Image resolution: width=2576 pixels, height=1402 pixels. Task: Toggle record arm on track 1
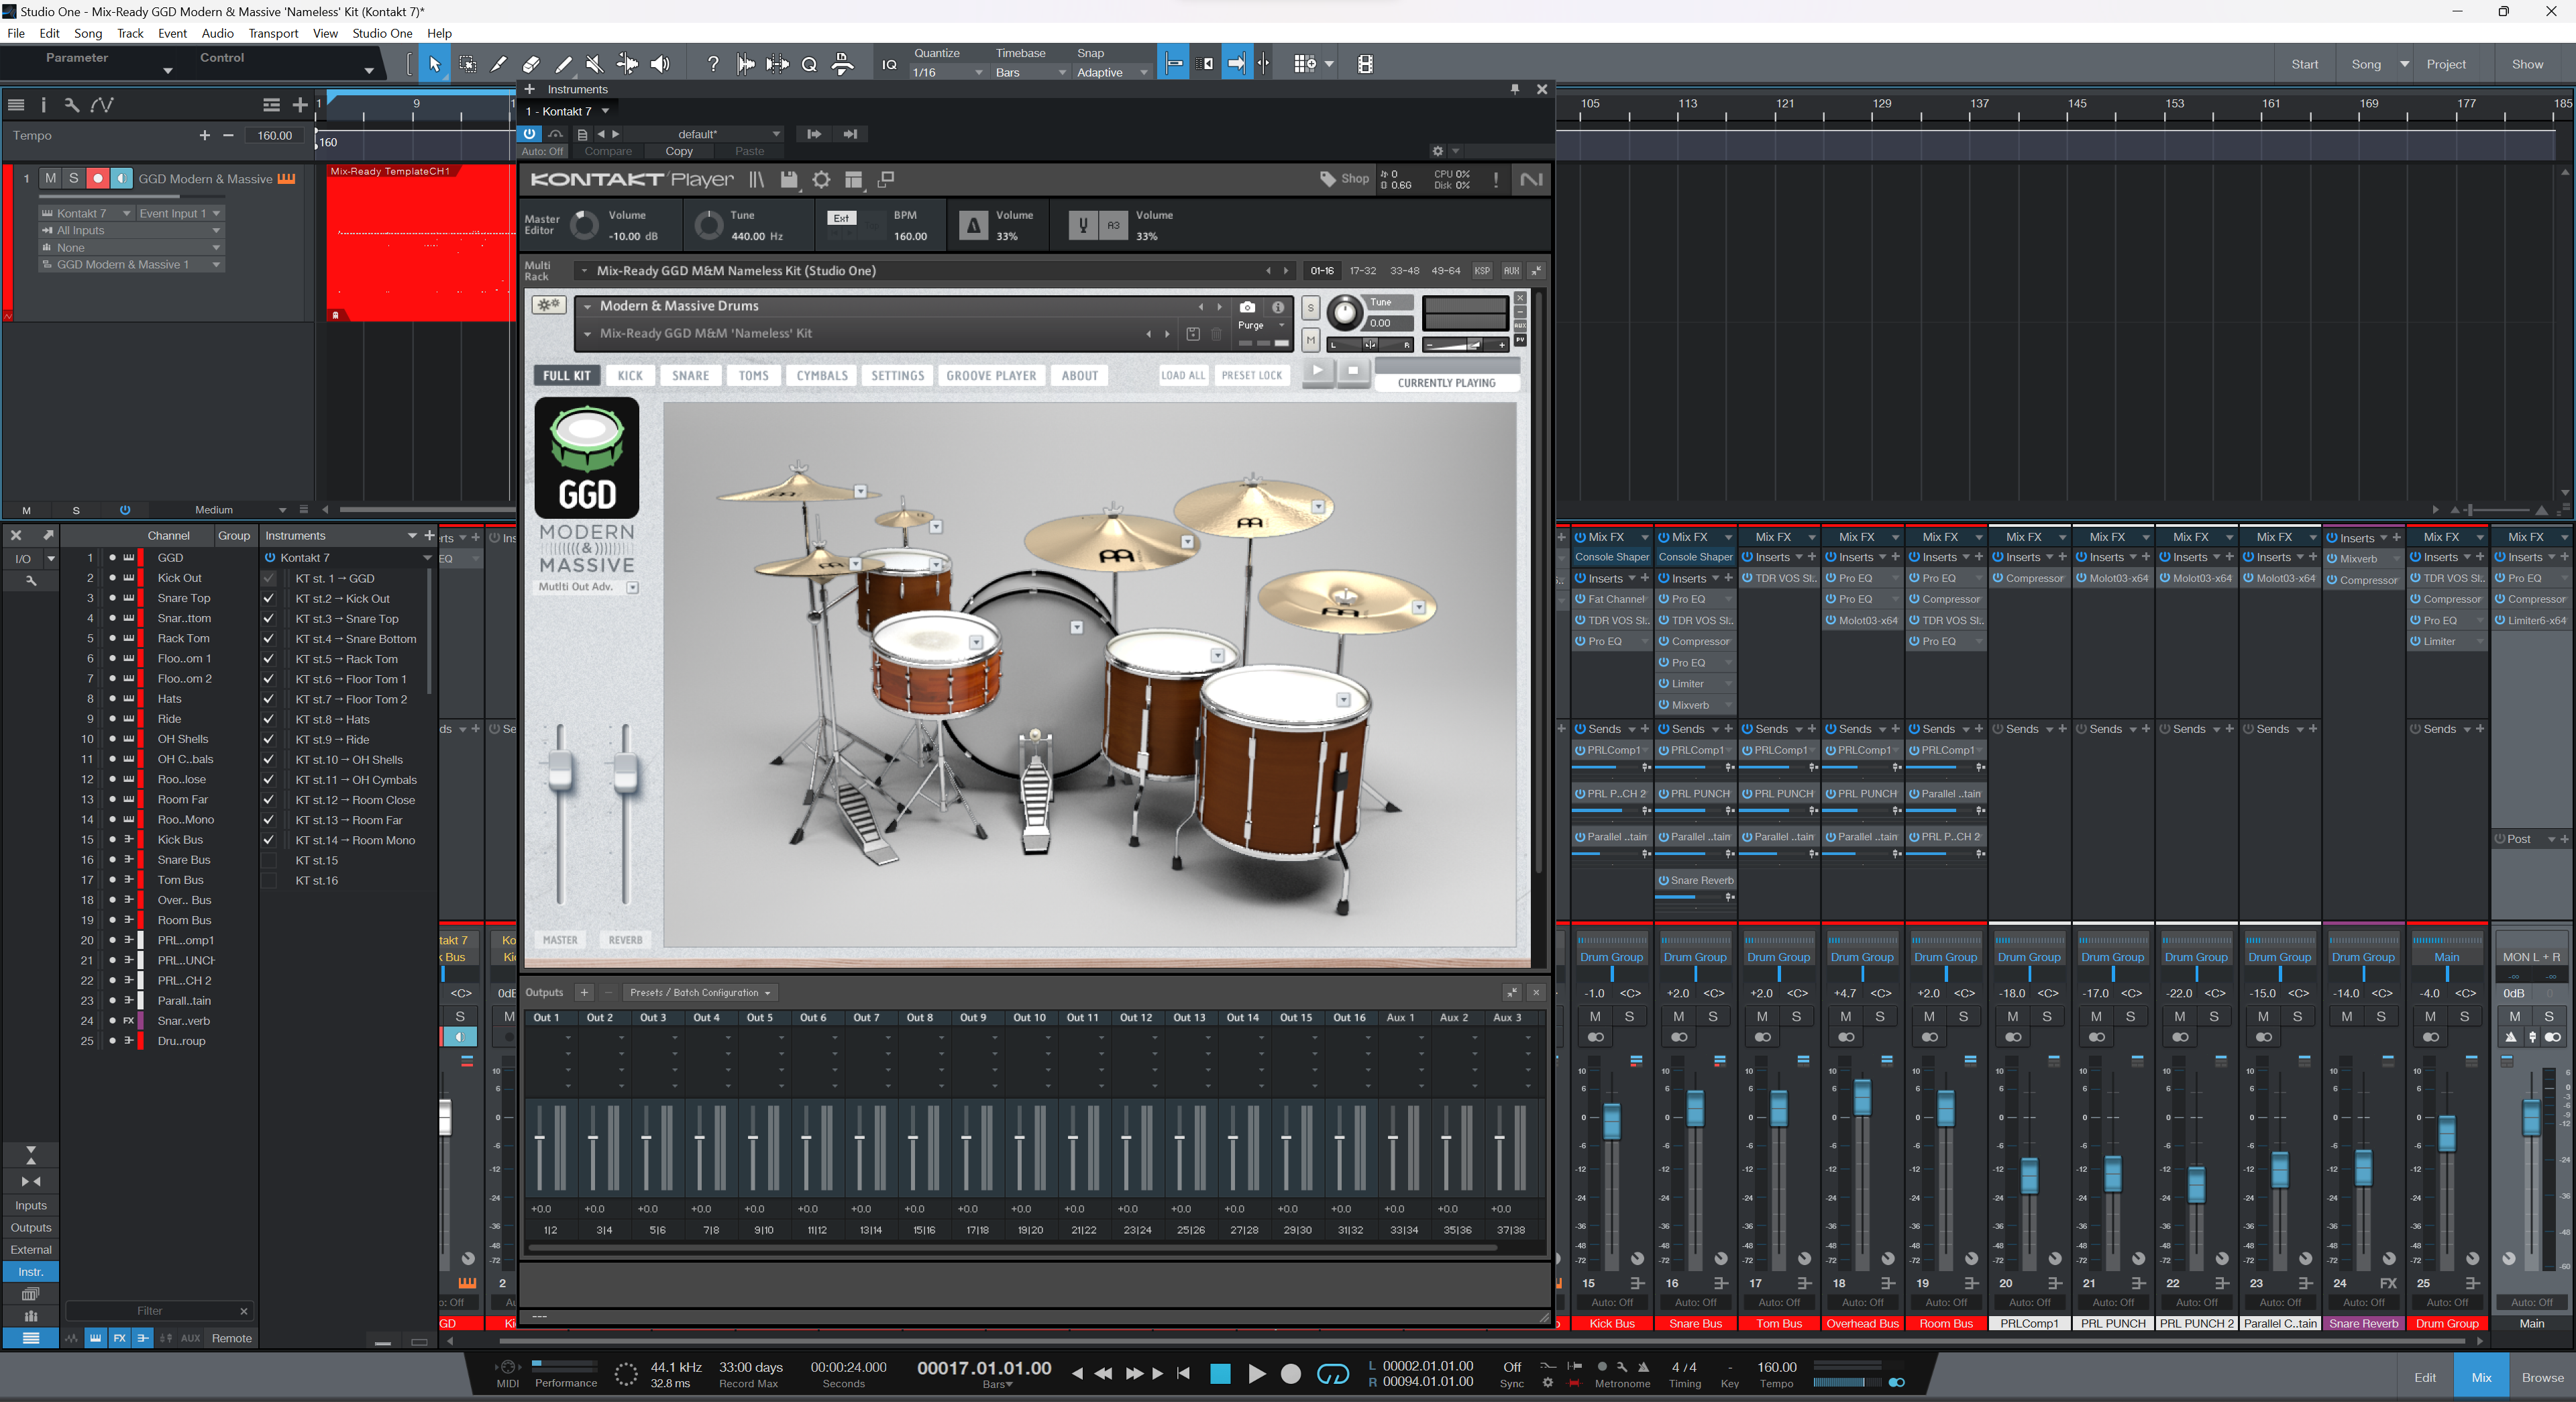tap(98, 178)
